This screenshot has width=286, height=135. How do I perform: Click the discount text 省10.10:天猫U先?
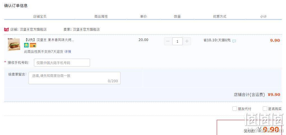point(217,40)
